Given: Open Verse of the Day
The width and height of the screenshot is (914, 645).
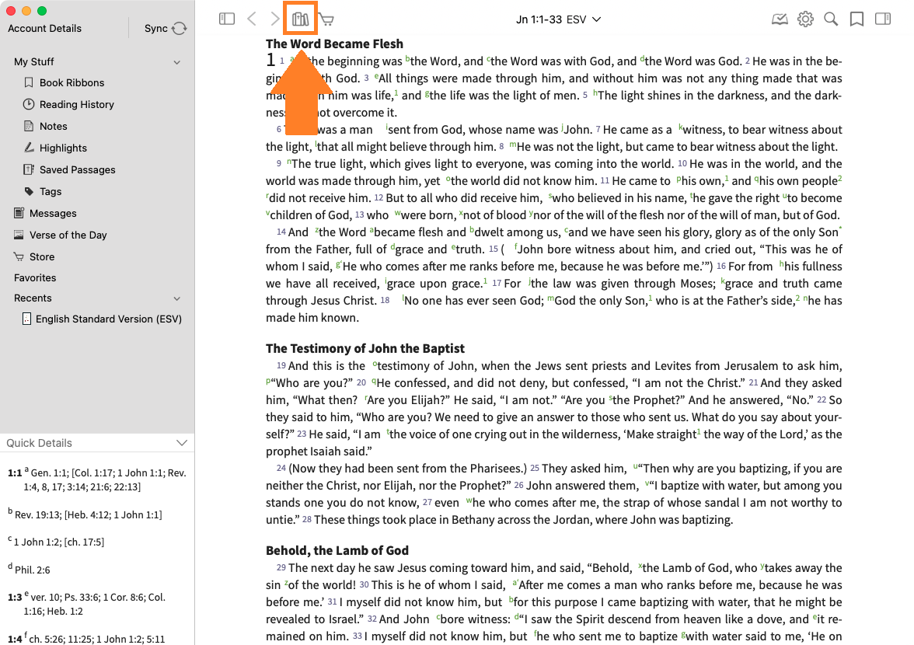Looking at the screenshot, I should tap(68, 235).
